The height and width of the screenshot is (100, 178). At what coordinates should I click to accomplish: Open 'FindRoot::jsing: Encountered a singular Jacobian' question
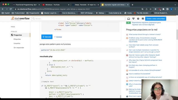click(x=145, y=40)
